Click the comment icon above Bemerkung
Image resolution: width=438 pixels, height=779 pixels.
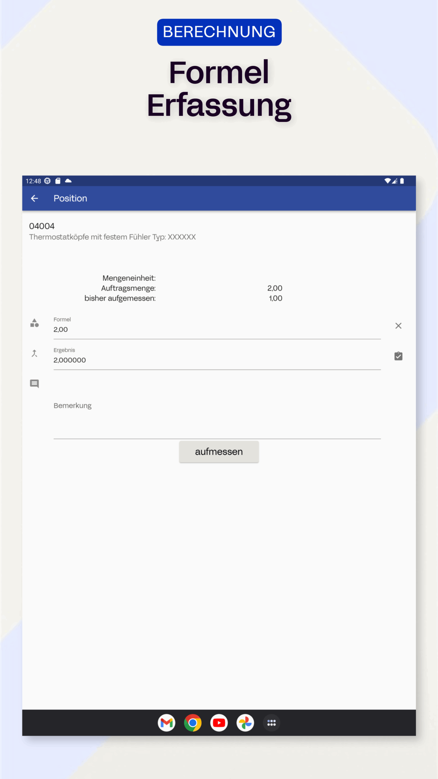click(x=34, y=383)
